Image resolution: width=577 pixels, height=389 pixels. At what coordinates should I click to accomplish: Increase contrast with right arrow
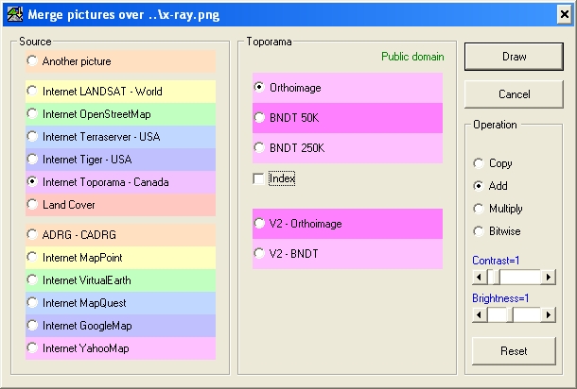[549, 277]
